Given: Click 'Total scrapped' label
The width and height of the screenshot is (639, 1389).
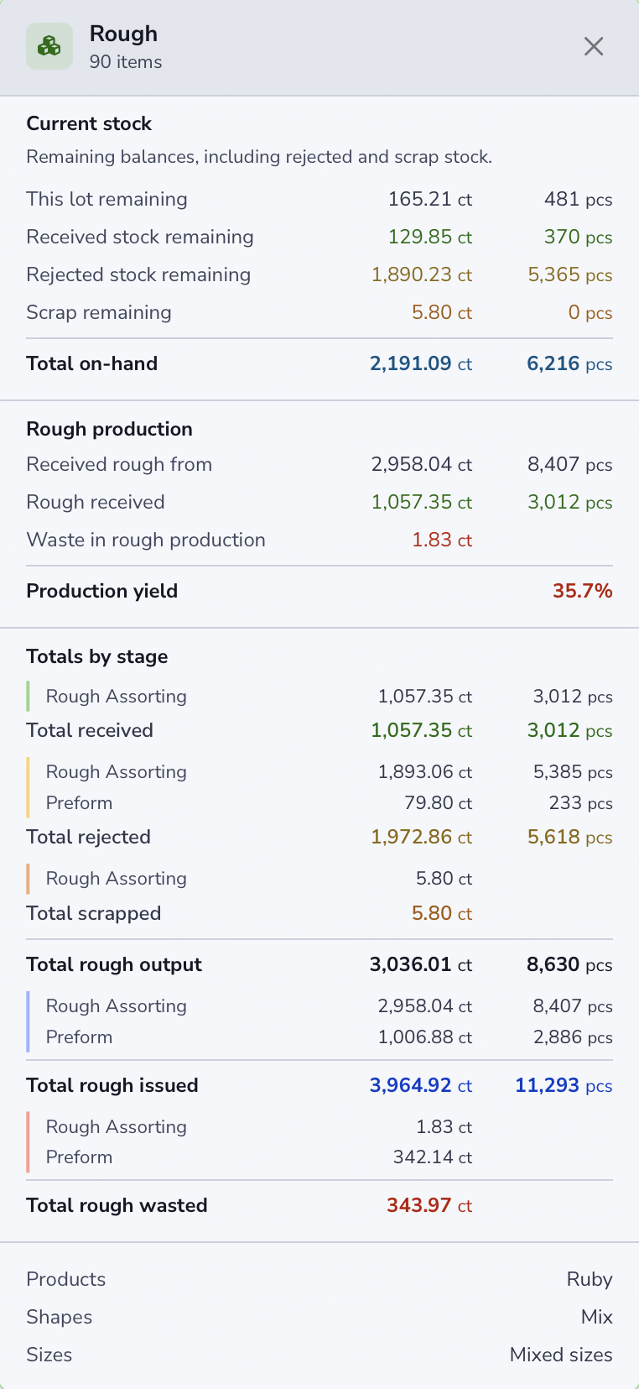Looking at the screenshot, I should pos(94,913).
